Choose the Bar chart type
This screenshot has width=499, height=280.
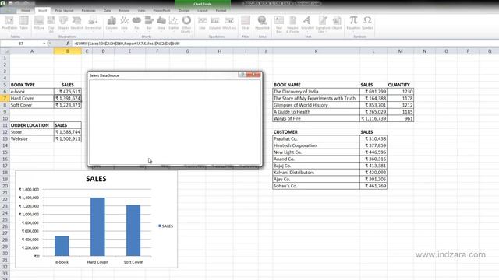(149, 23)
